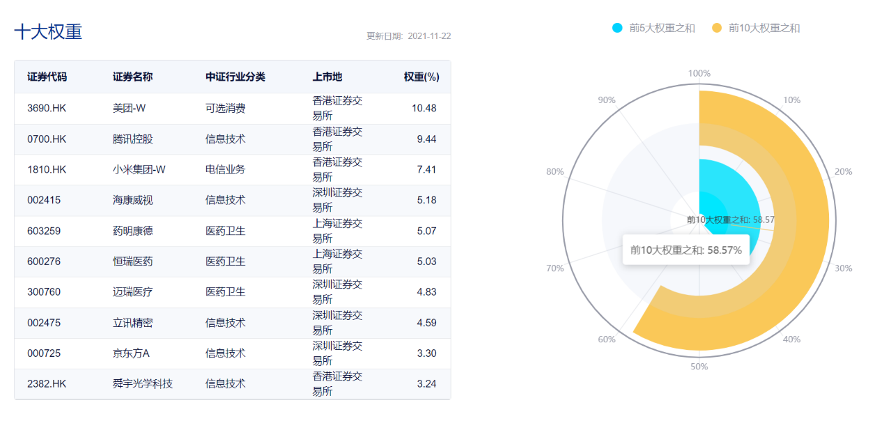Image resolution: width=884 pixels, height=430 pixels.
Task: Click the chart tooltip showing 58.57%
Action: coord(685,249)
